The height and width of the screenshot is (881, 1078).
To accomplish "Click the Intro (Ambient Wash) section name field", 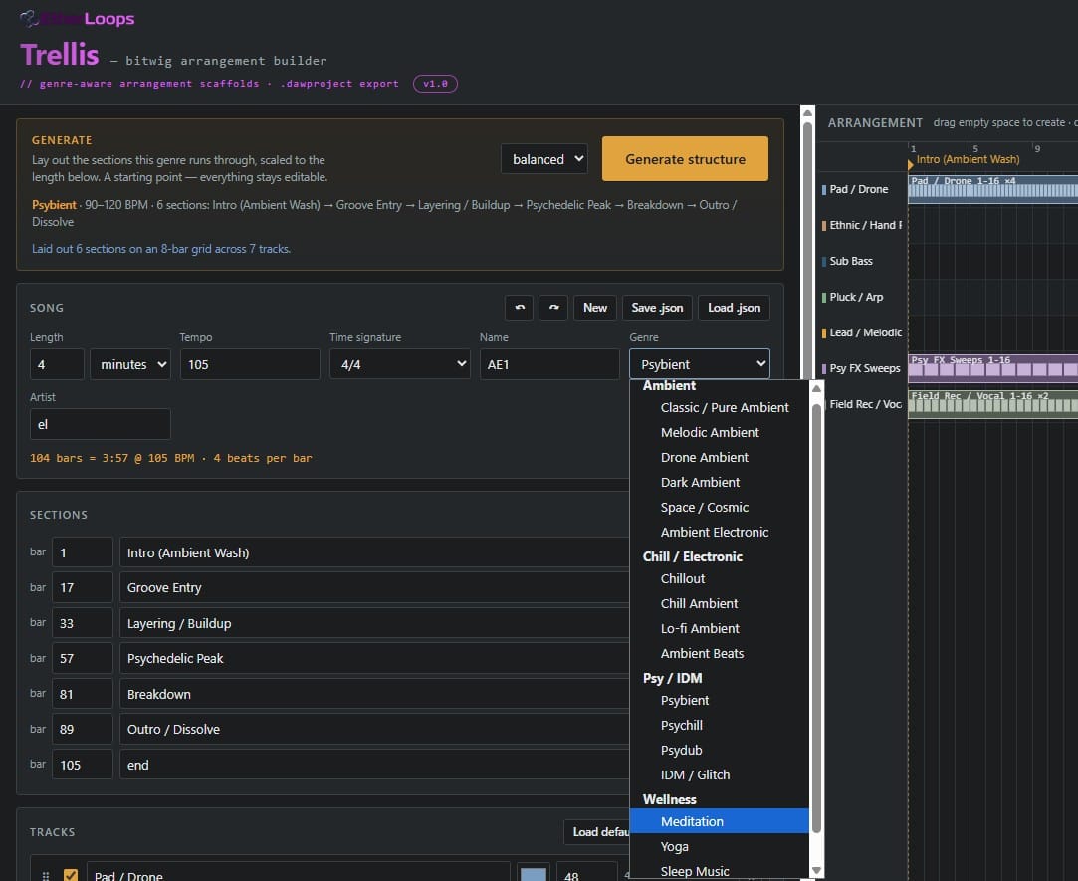I will point(374,552).
